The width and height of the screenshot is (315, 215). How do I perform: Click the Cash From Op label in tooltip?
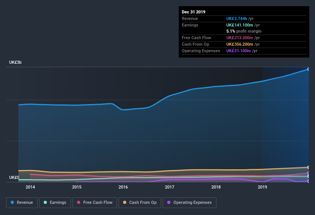coord(195,44)
